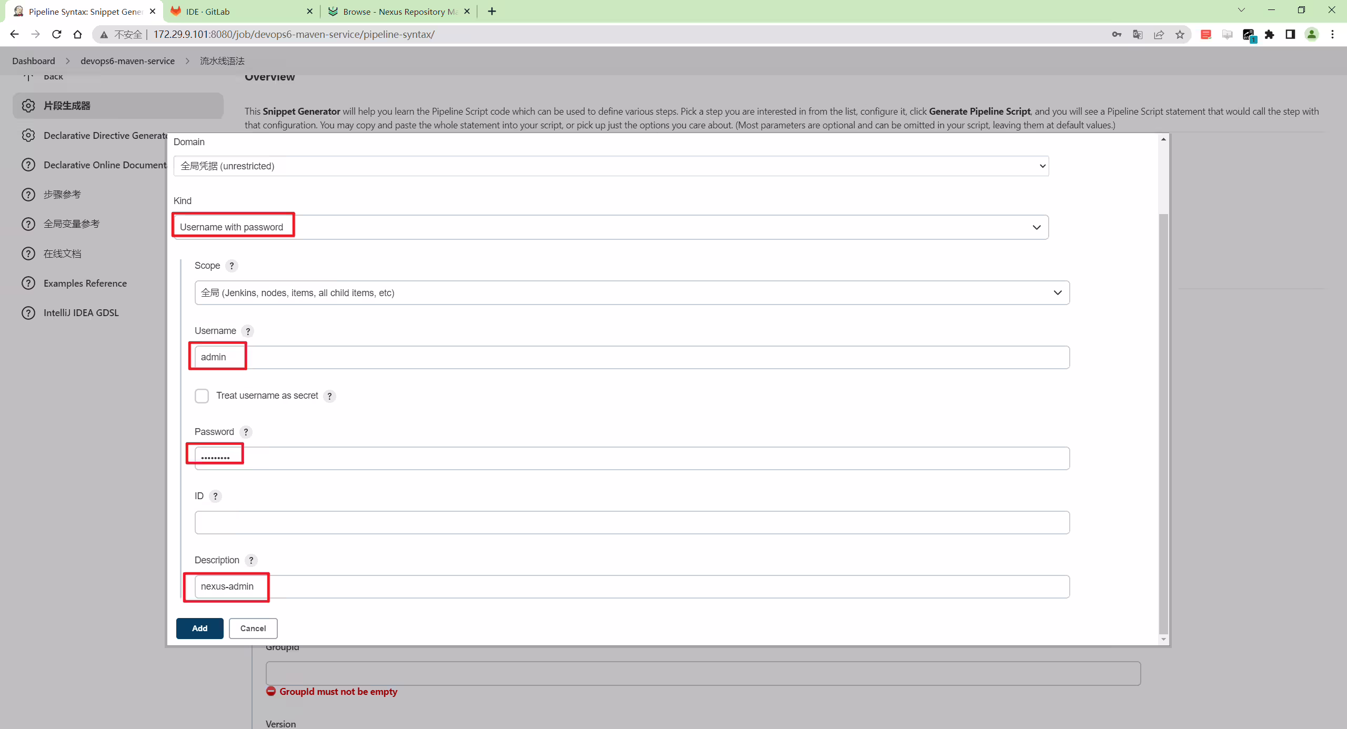Bookmark this page with the star icon
This screenshot has width=1347, height=729.
pos(1180,35)
